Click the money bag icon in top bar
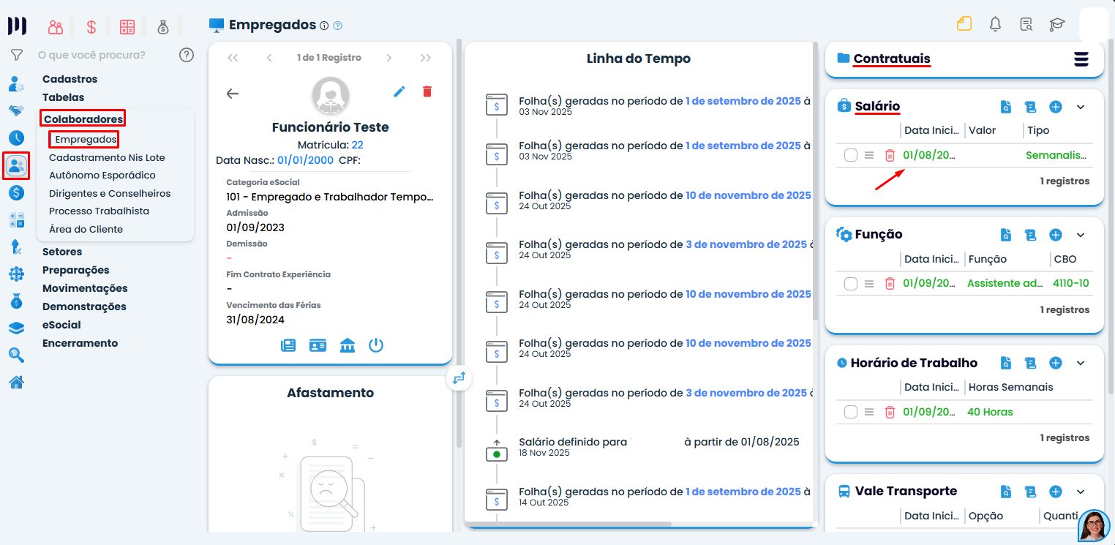 pos(162,27)
